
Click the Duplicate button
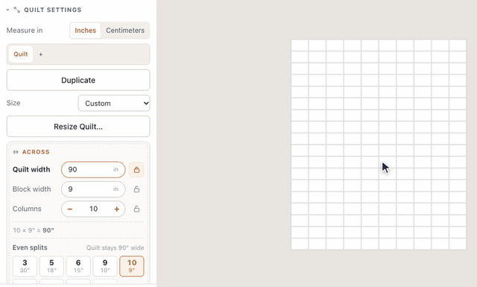[78, 80]
